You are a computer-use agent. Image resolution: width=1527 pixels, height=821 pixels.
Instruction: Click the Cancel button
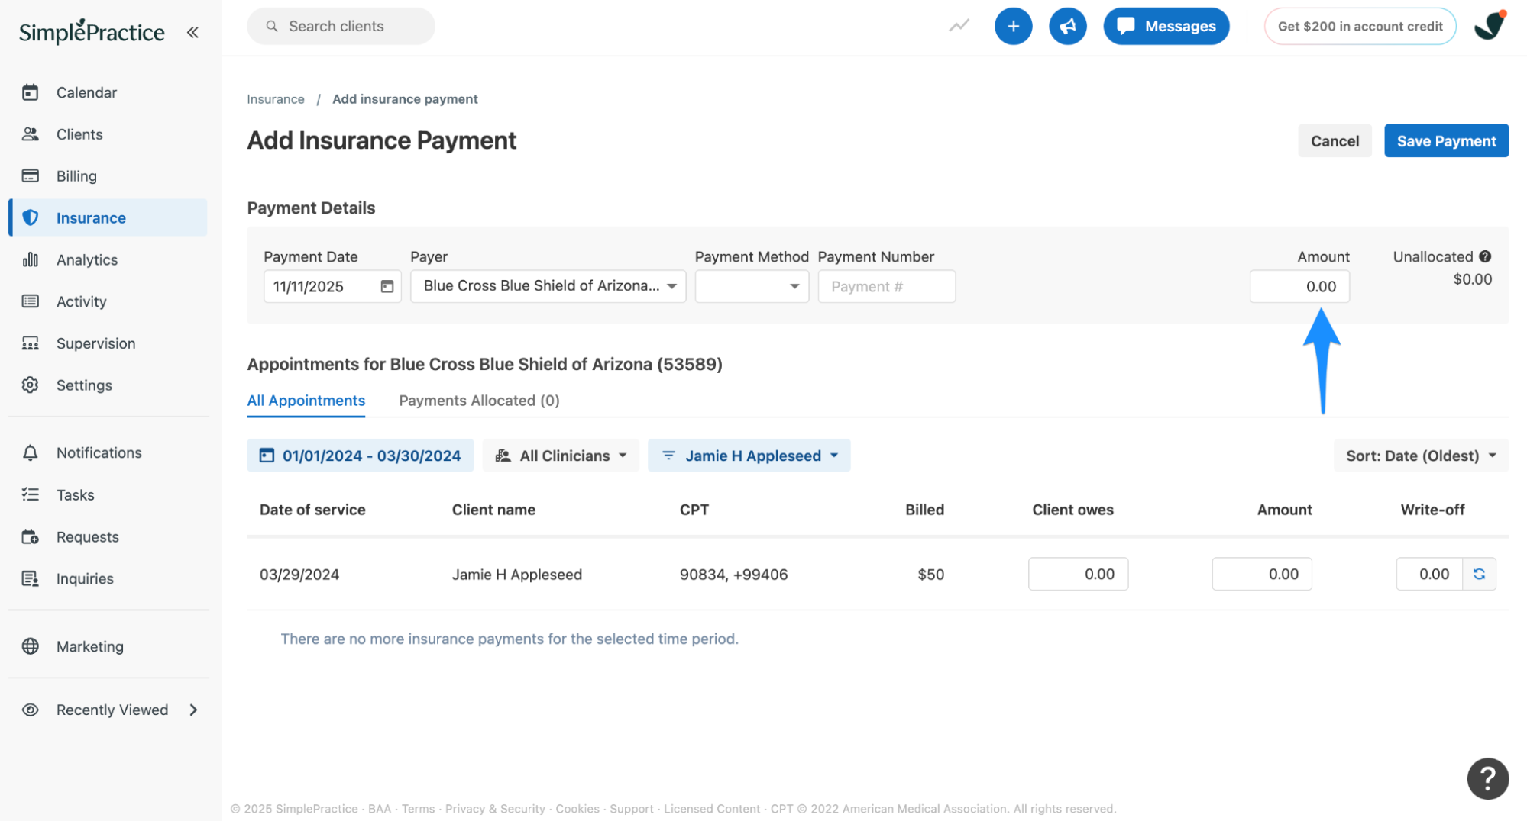[x=1335, y=140]
